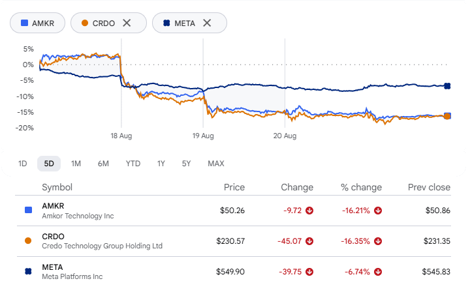Click the Symbol column header
This screenshot has width=470, height=294.
(57, 187)
